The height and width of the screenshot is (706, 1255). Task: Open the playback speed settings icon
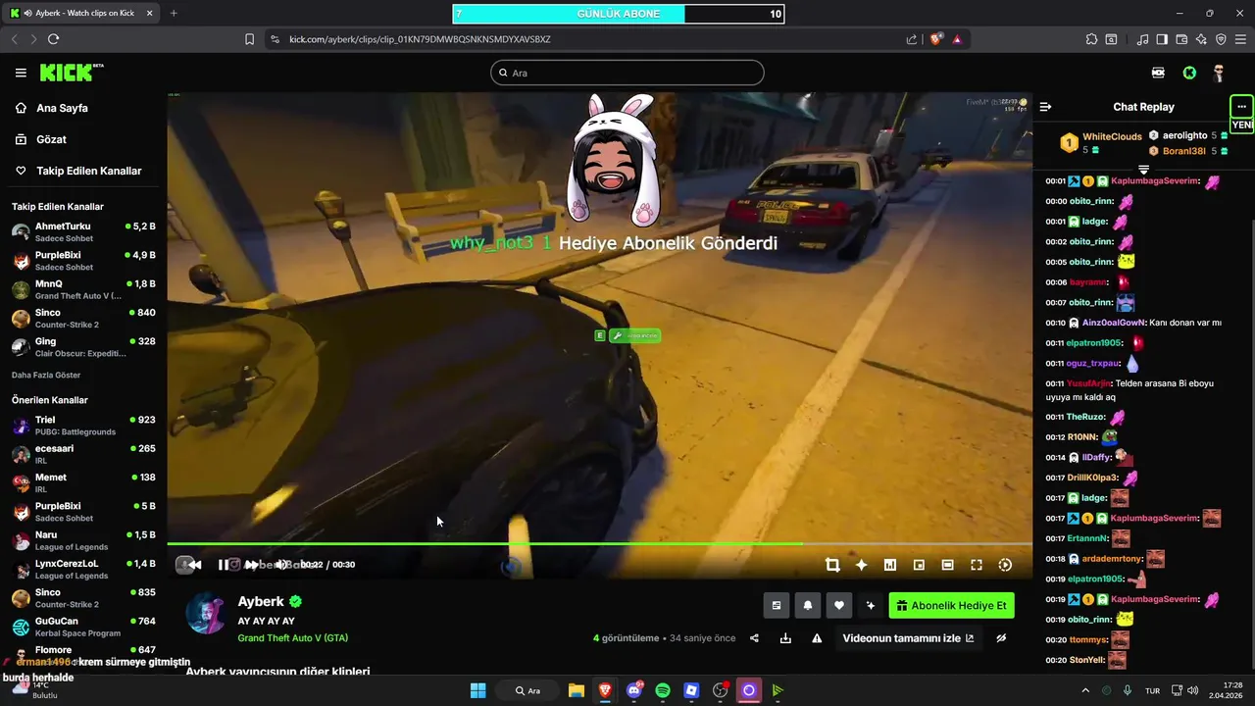click(1005, 565)
